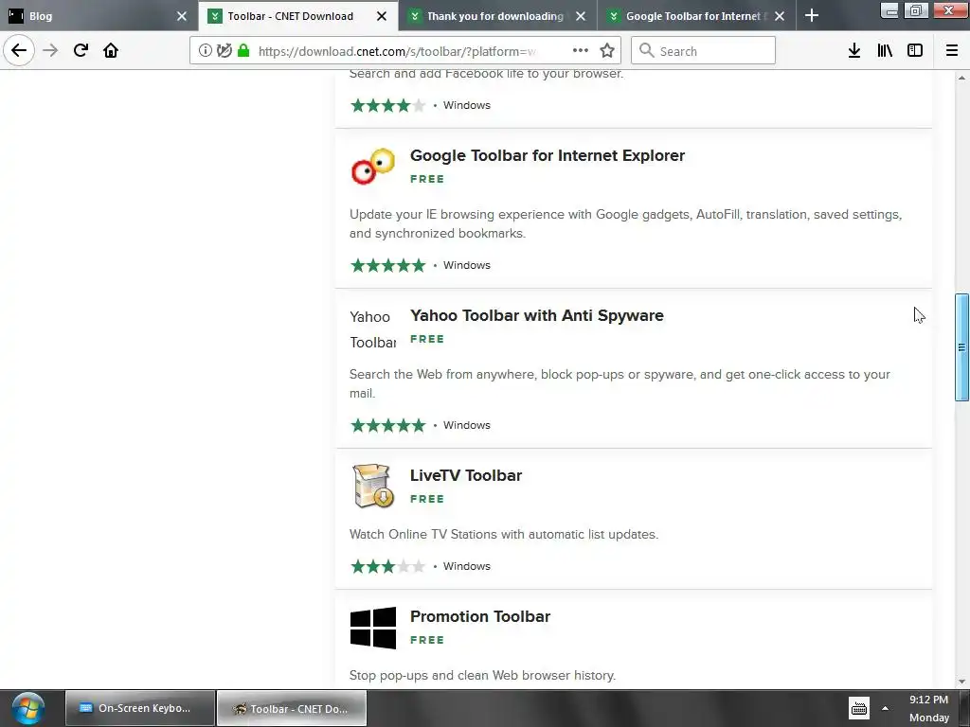Viewport: 970px width, 727px height.
Task: Click the browser Search box
Action: [703, 51]
